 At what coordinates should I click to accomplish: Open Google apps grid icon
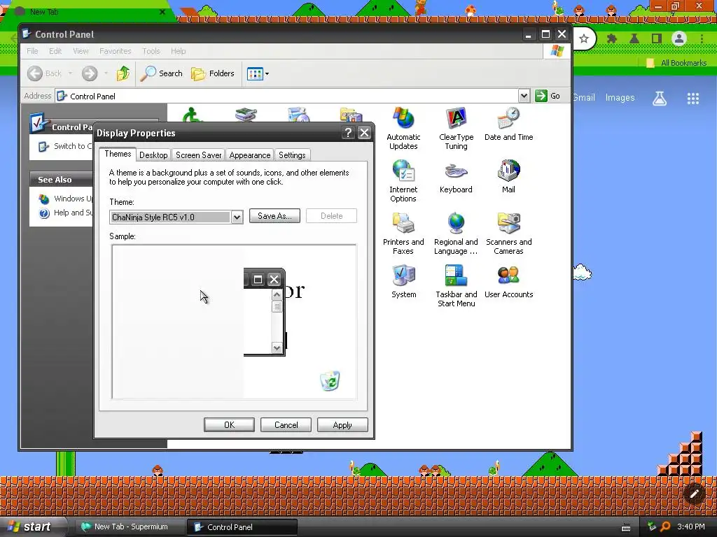(692, 98)
